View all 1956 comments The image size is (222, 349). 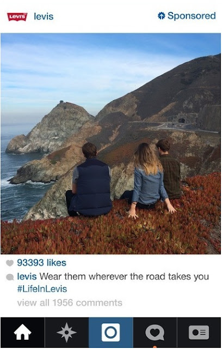point(70,303)
